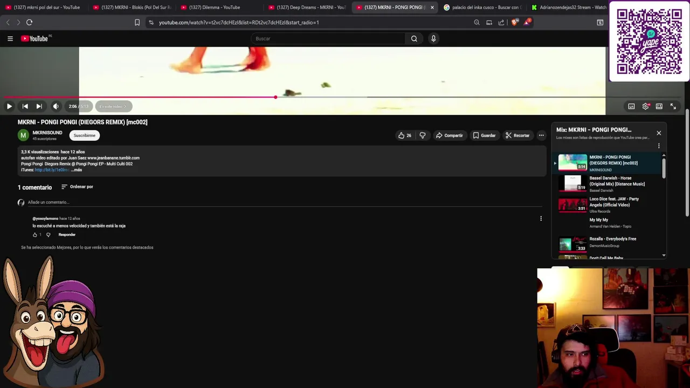Start voice search with microphone icon
The image size is (690, 388).
pyautogui.click(x=433, y=39)
